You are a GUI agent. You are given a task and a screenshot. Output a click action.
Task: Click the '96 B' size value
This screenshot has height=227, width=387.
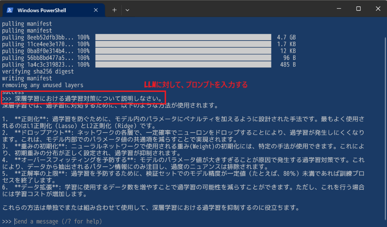[x=289, y=58]
